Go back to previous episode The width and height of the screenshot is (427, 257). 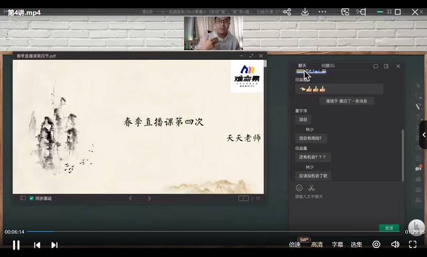(x=37, y=245)
